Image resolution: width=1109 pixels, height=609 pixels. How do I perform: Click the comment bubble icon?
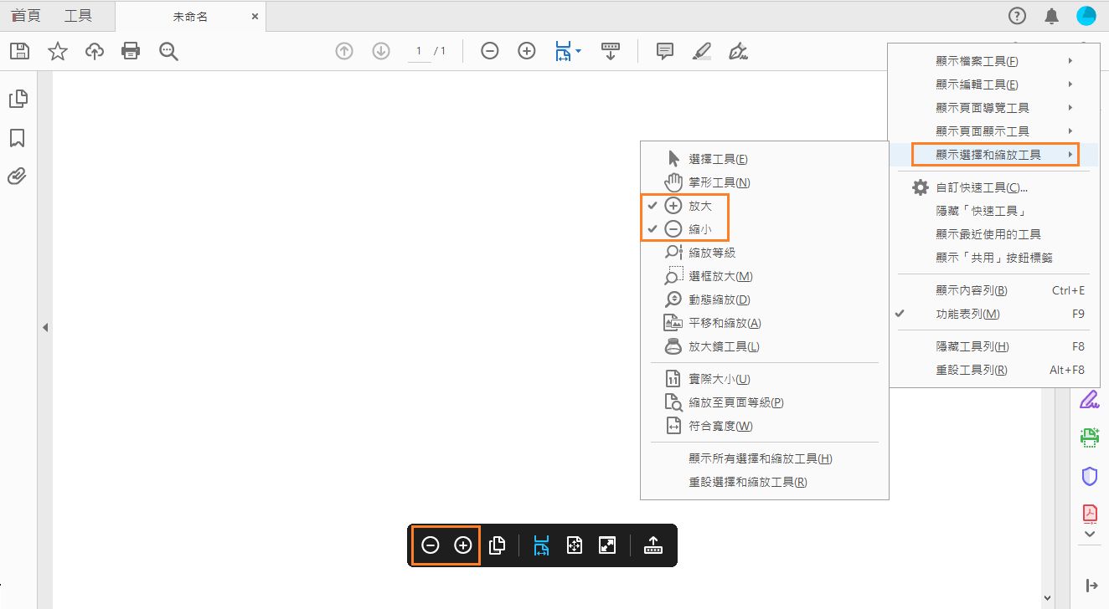664,51
